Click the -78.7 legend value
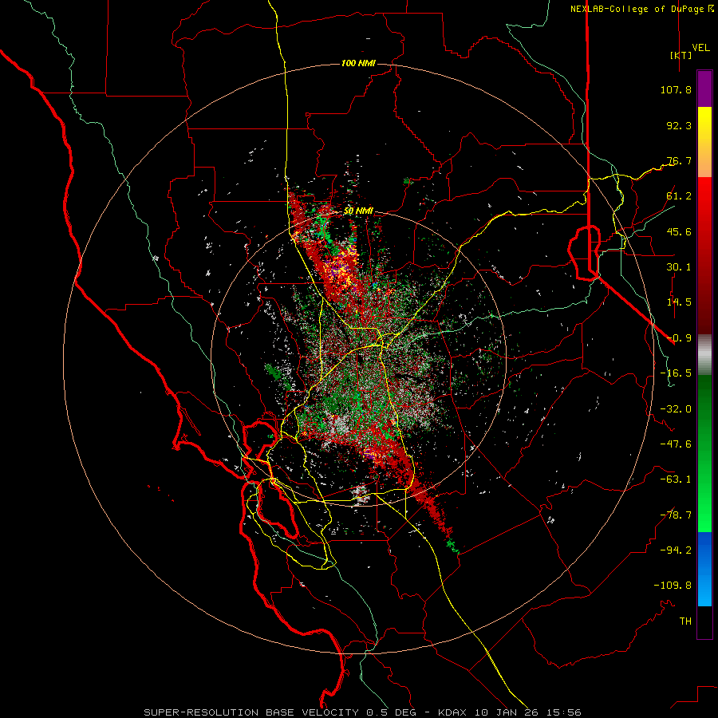The height and width of the screenshot is (718, 718). tap(676, 515)
